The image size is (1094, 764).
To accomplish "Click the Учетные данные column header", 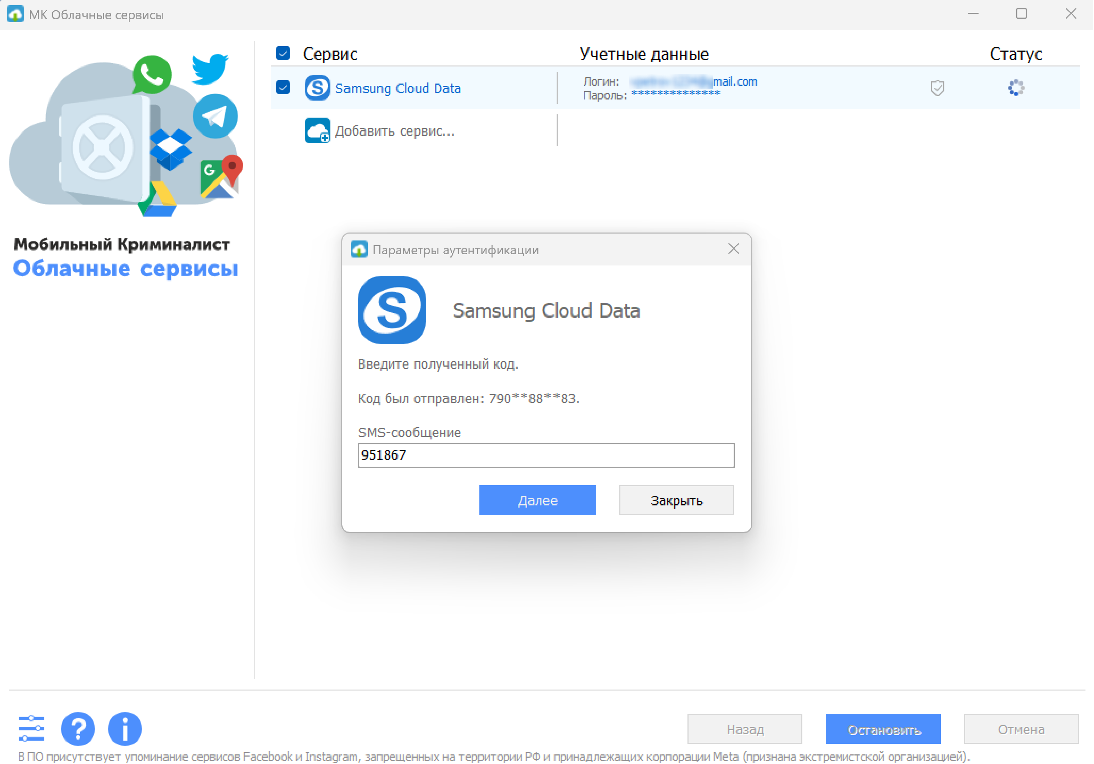I will [x=644, y=54].
